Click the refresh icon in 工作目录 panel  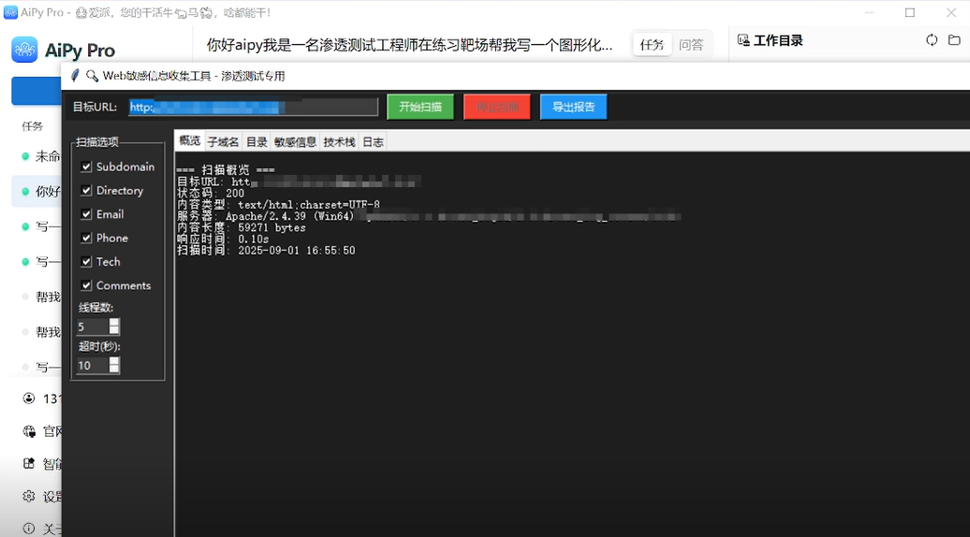tap(932, 40)
